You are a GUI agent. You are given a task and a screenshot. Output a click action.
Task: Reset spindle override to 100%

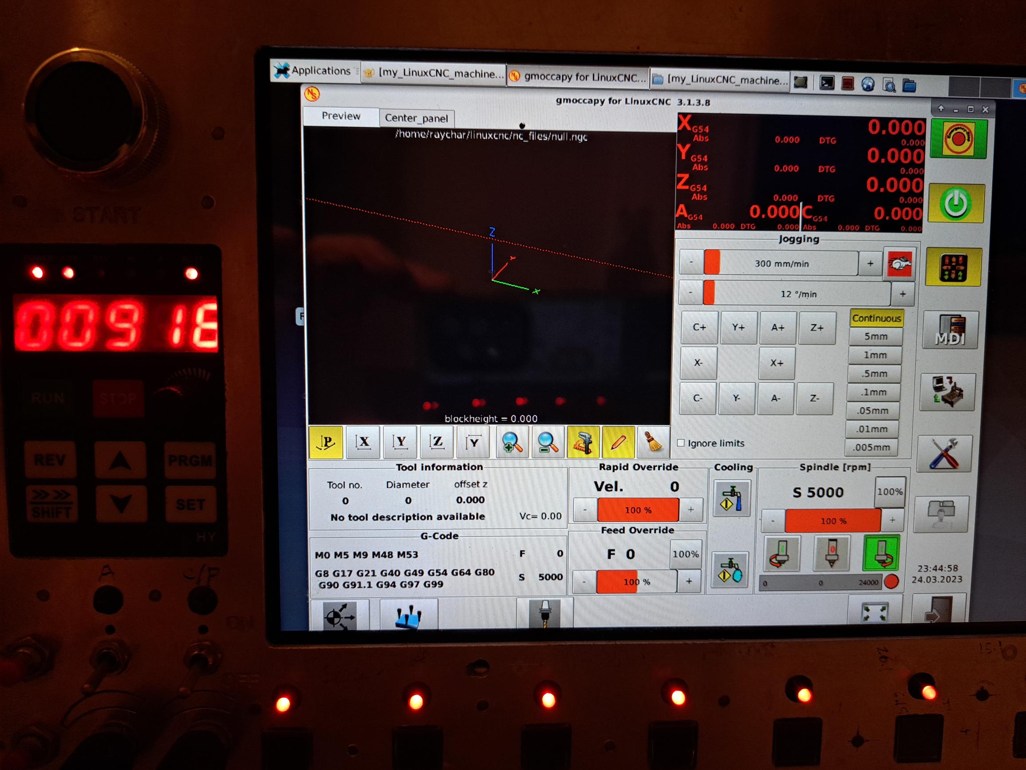pyautogui.click(x=890, y=492)
